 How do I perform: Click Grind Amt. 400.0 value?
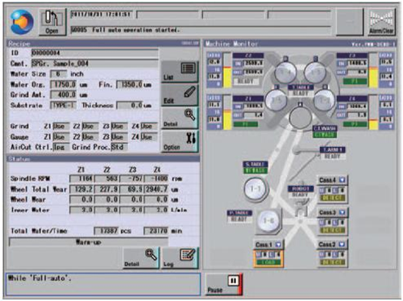(x=63, y=95)
